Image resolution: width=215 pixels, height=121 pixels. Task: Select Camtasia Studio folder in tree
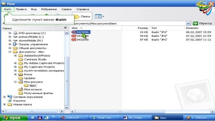[35, 59]
